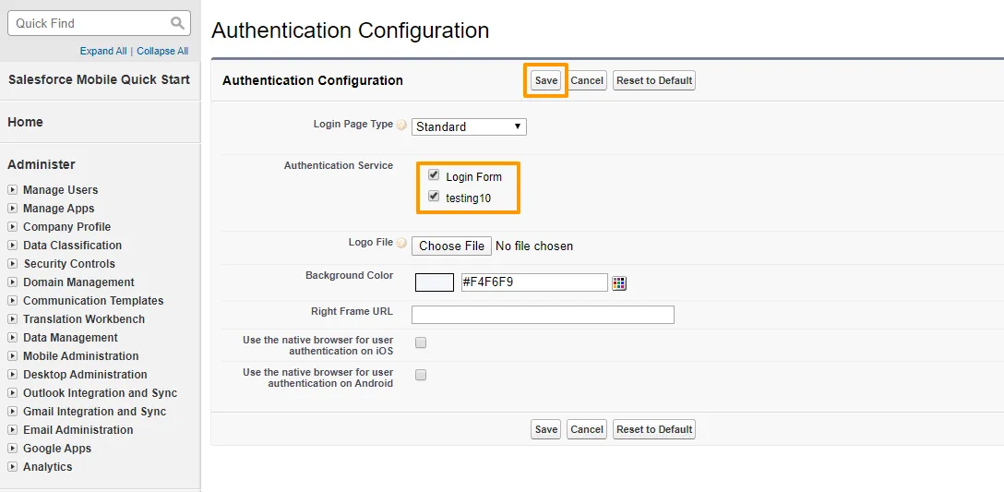Click the bottom Reset to Default button
The height and width of the screenshot is (492, 1004).
[653, 429]
